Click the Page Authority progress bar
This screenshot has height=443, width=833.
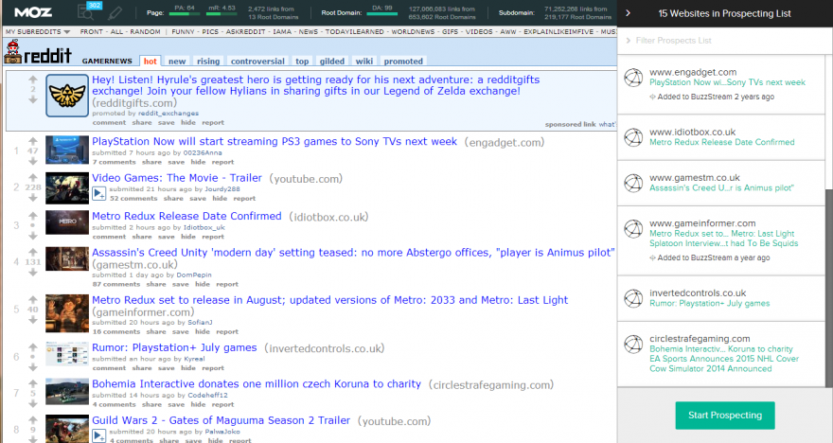[185, 14]
